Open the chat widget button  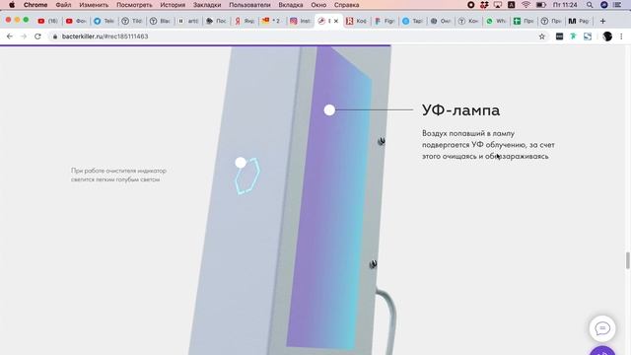pyautogui.click(x=602, y=328)
